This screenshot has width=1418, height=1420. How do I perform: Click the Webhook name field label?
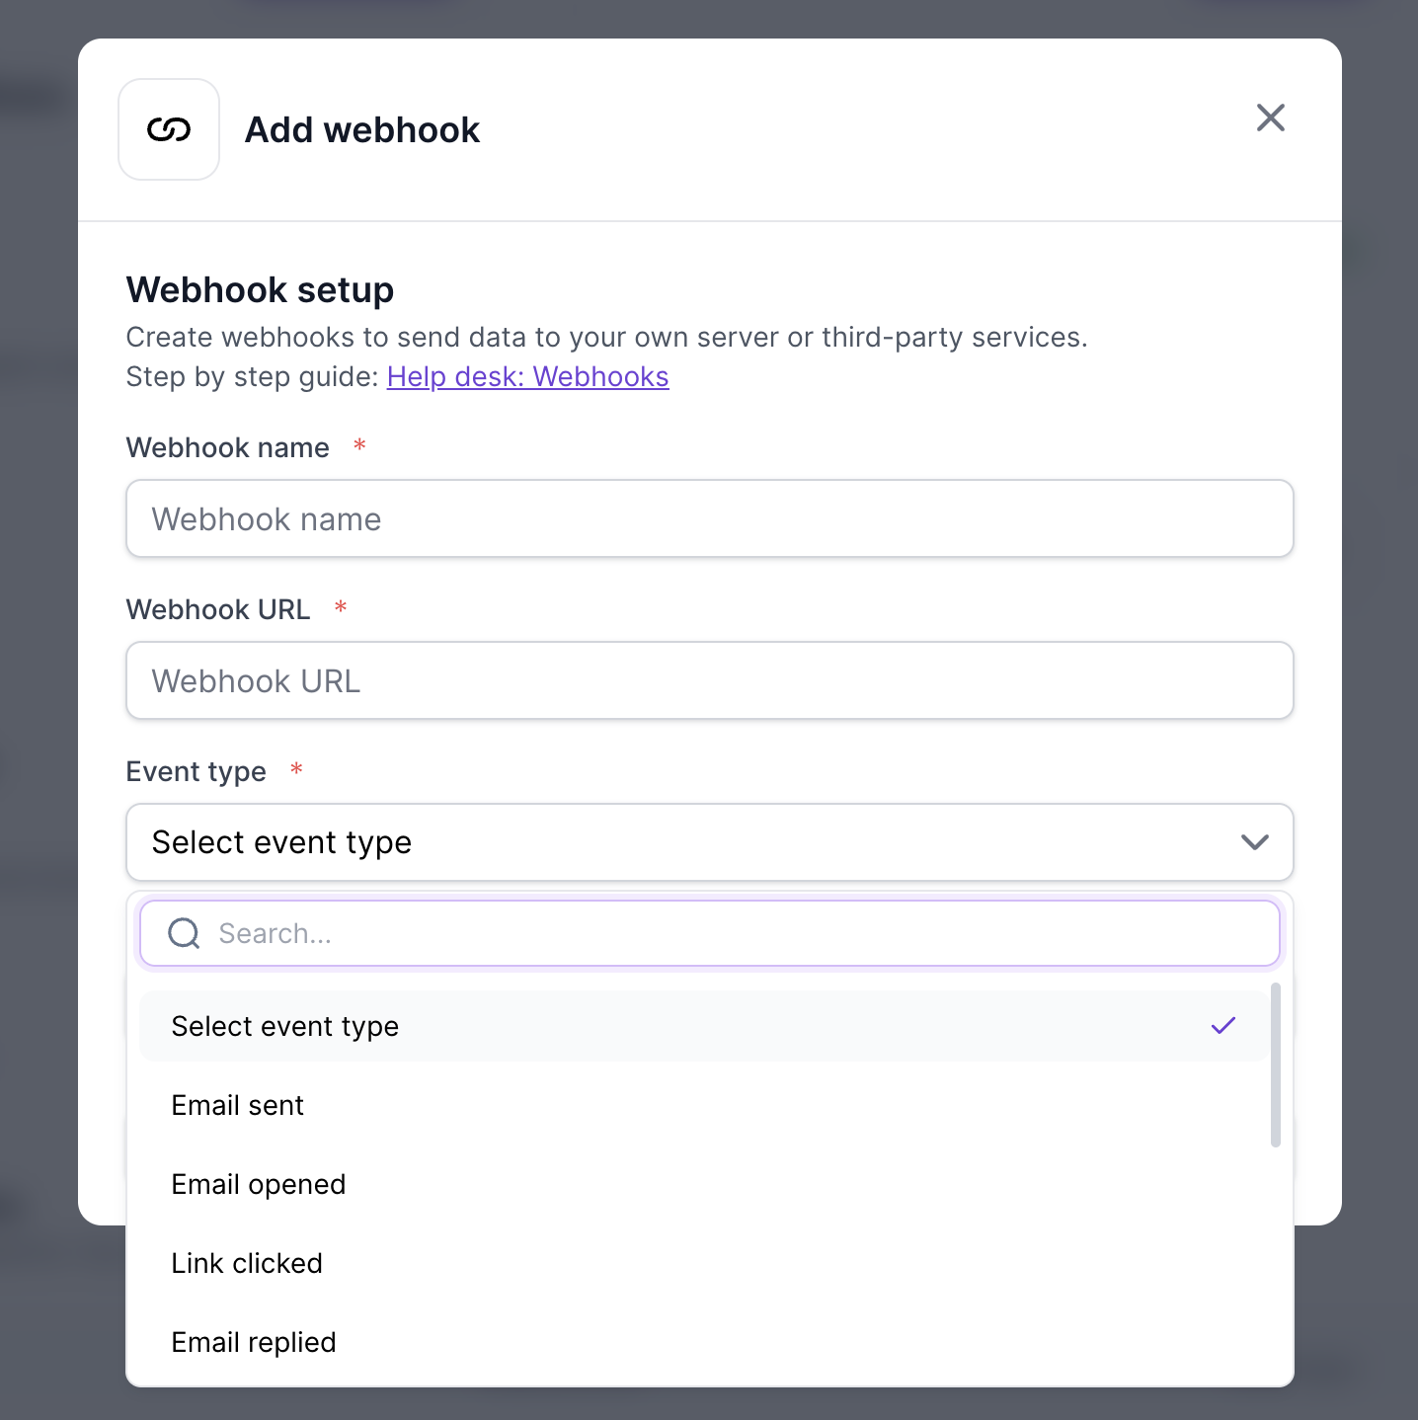click(228, 448)
